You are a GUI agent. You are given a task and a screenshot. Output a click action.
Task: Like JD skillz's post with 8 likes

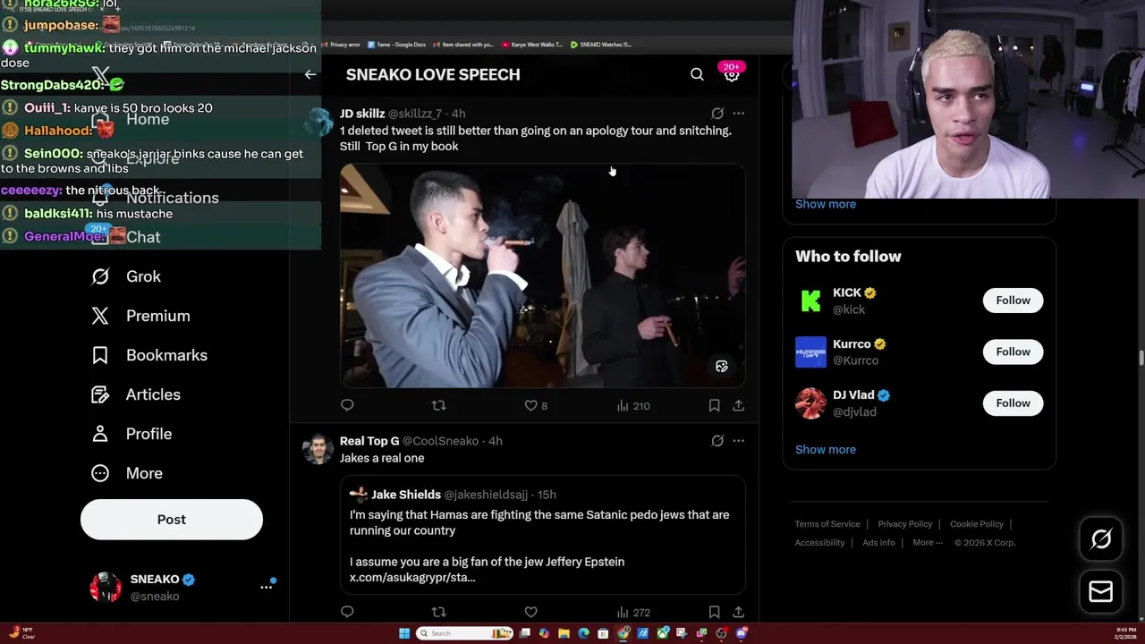pos(536,405)
